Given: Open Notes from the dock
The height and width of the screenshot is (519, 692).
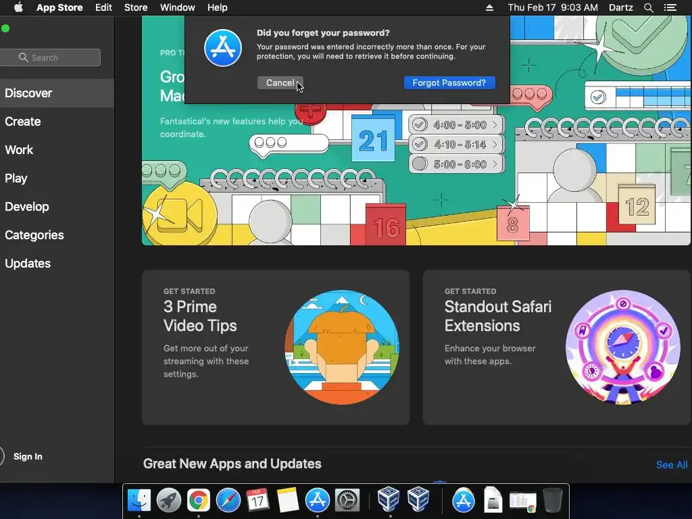Looking at the screenshot, I should (288, 501).
